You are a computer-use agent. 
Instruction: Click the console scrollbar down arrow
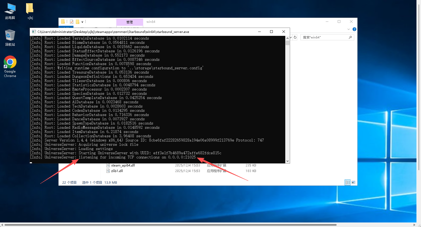287,161
